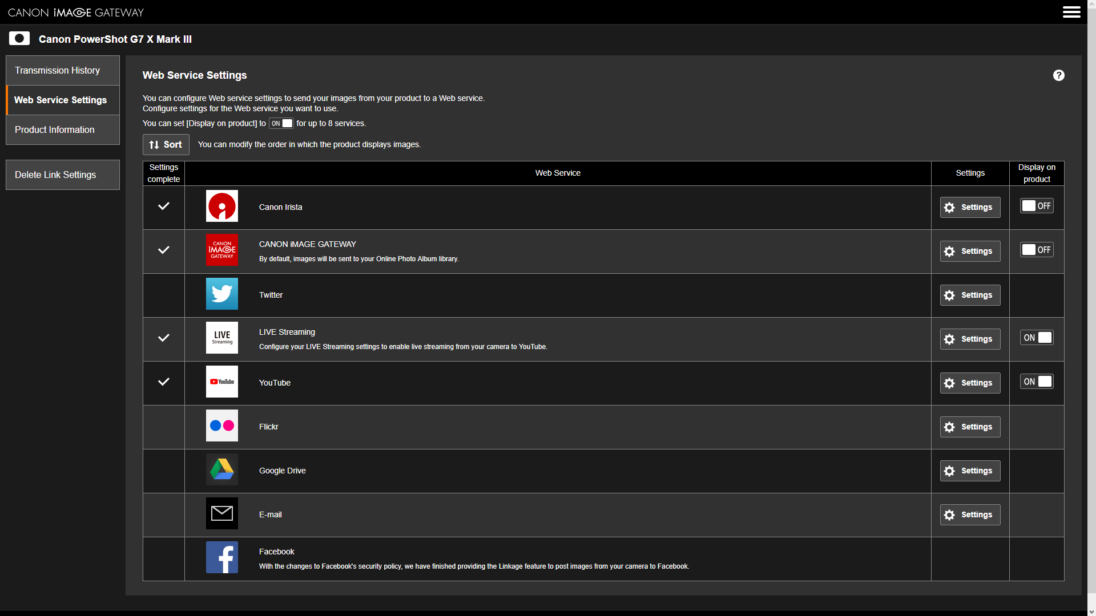Viewport: 1096px width, 616px height.
Task: Click the CANON iMAGE GATEWAY service icon
Action: tap(222, 250)
